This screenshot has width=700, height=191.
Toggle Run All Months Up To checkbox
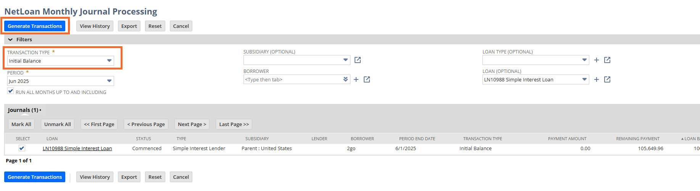pyautogui.click(x=11, y=91)
